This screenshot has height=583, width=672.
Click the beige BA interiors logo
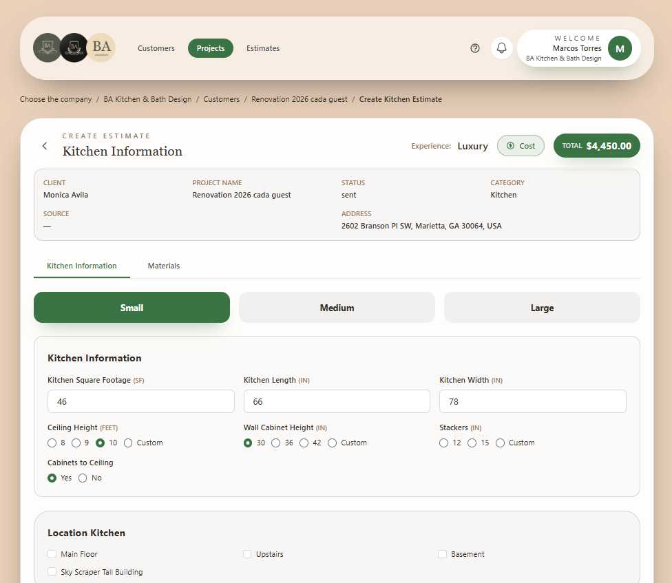(x=101, y=48)
